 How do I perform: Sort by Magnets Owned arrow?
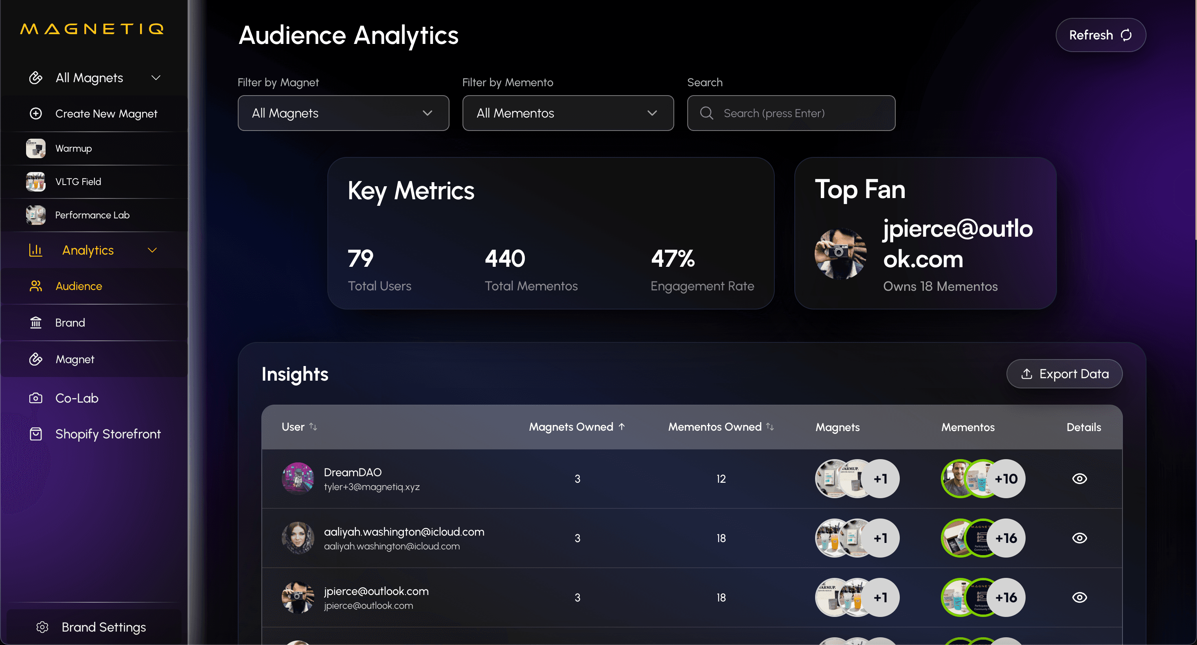622,427
